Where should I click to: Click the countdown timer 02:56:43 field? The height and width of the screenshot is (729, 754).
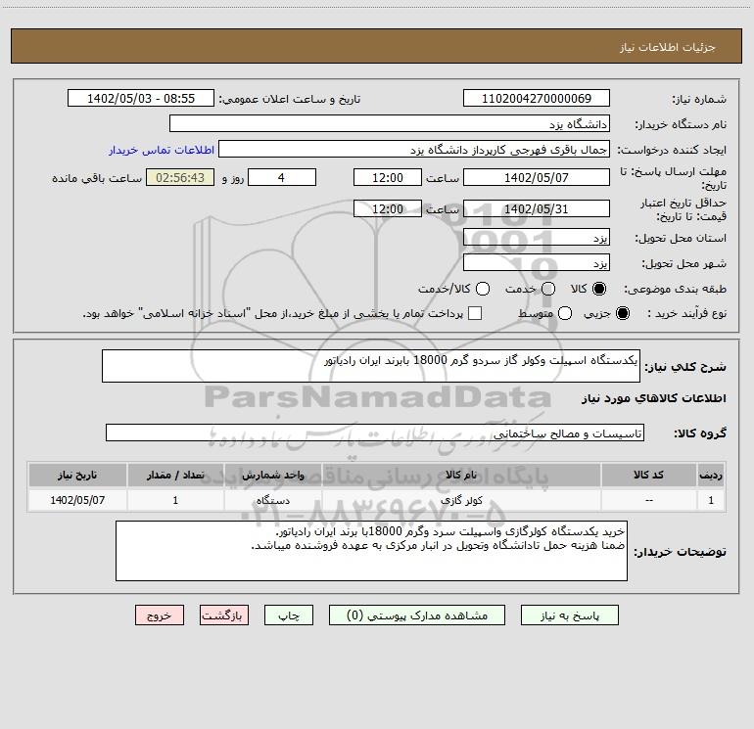[x=180, y=177]
